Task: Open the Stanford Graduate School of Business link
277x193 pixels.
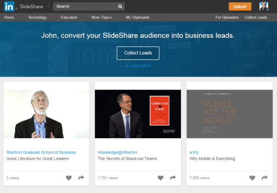Action: pyautogui.click(x=41, y=152)
